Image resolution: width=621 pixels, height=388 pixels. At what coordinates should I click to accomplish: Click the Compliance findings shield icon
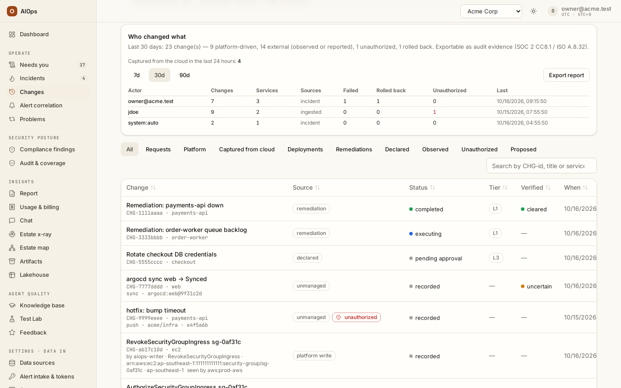[x=12, y=150]
